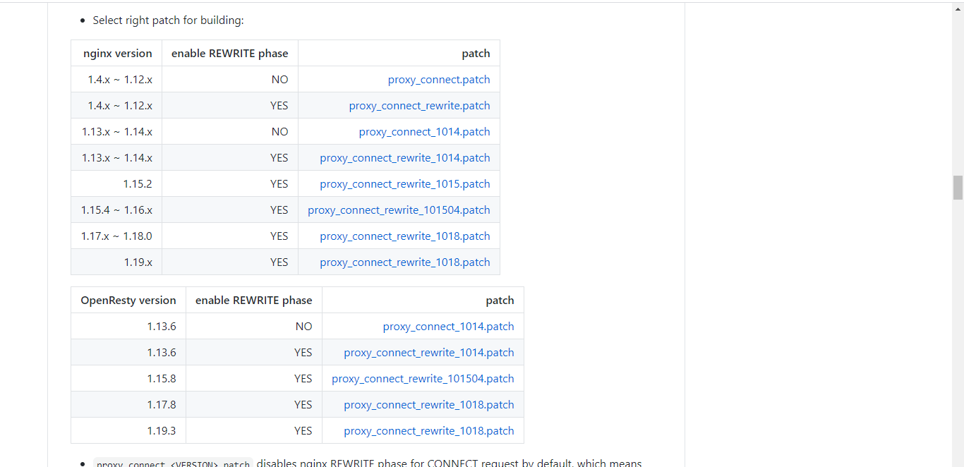Open proxy_connect_rewrite_1018.patch for nginx 1.17.x

405,236
